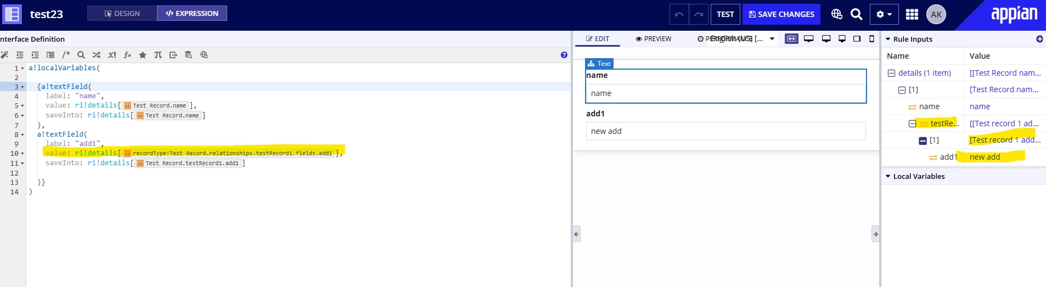
Task: Open the header globe icon
Action: click(836, 14)
